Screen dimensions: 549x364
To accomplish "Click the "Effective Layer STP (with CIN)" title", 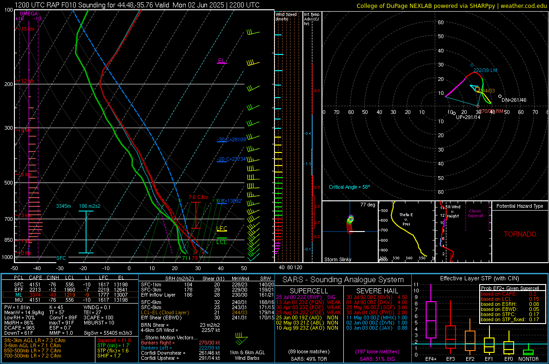I will 479,278.
